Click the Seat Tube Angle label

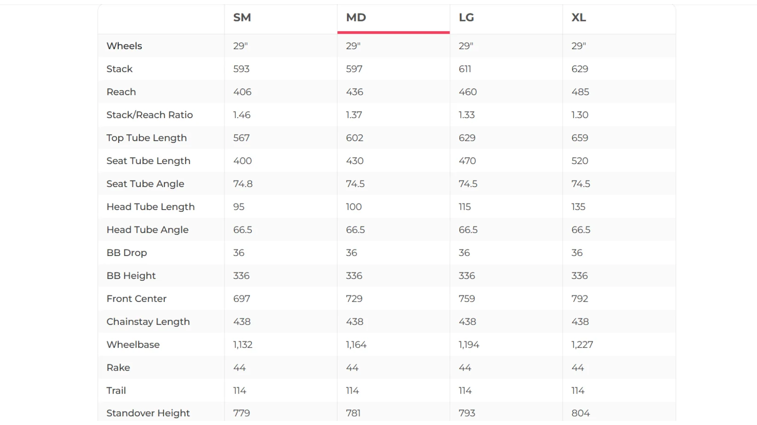click(145, 184)
